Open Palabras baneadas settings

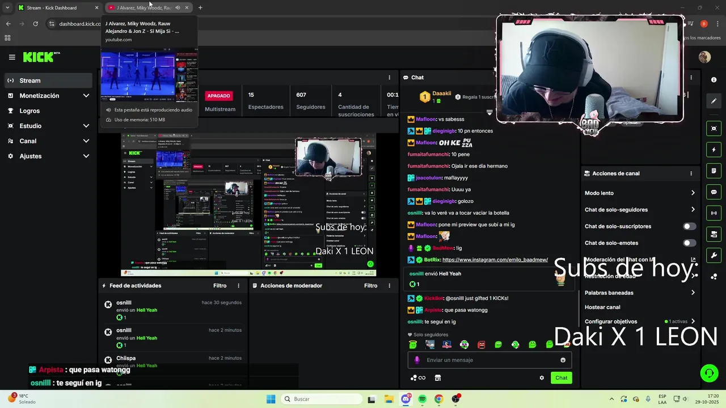[x=640, y=293]
